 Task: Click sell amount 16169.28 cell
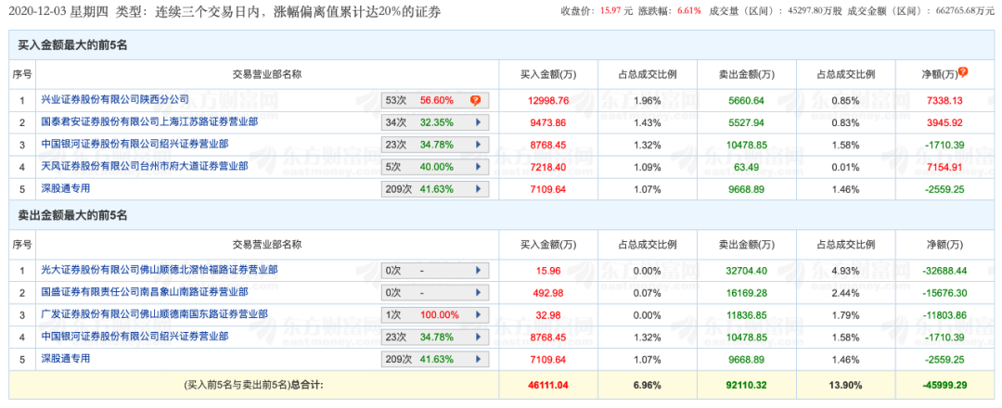pyautogui.click(x=747, y=293)
